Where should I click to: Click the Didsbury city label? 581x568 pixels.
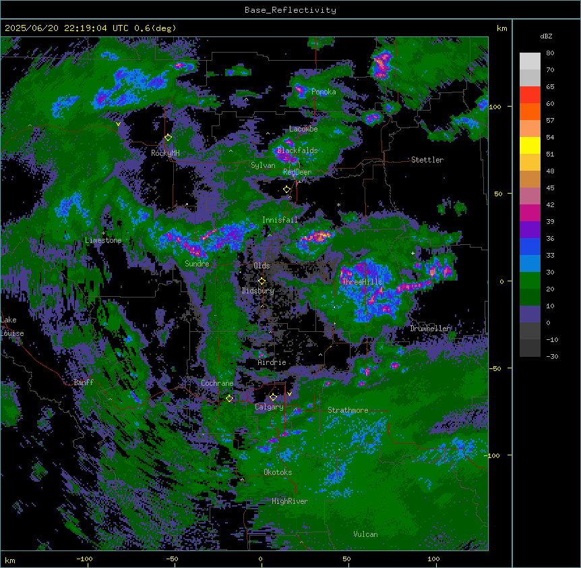(258, 291)
